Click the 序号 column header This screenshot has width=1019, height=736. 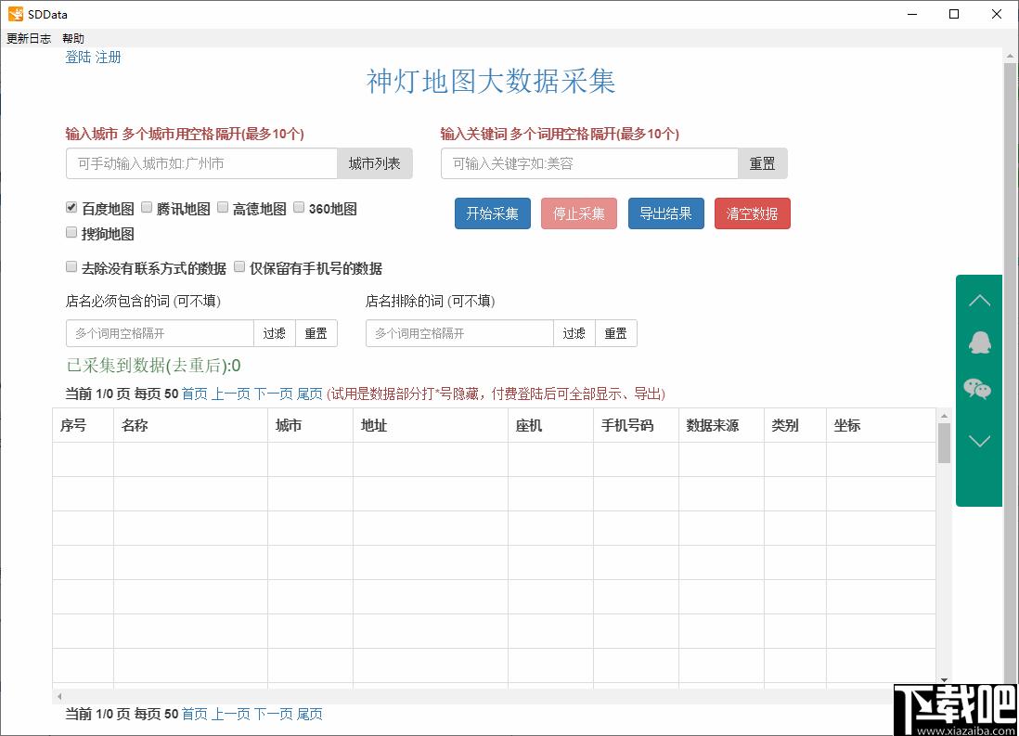point(84,425)
